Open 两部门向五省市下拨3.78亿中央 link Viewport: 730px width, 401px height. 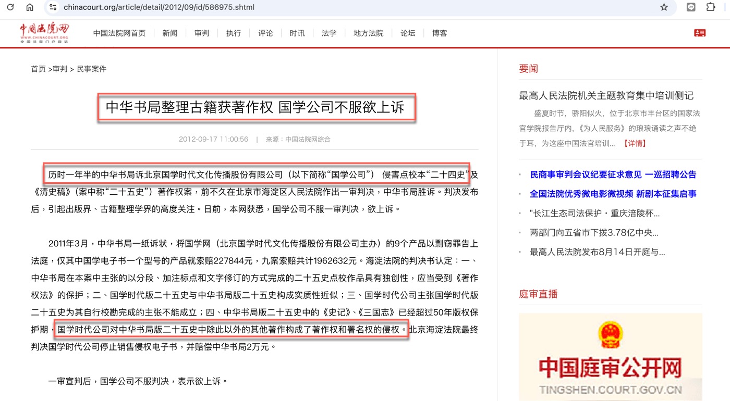click(594, 233)
